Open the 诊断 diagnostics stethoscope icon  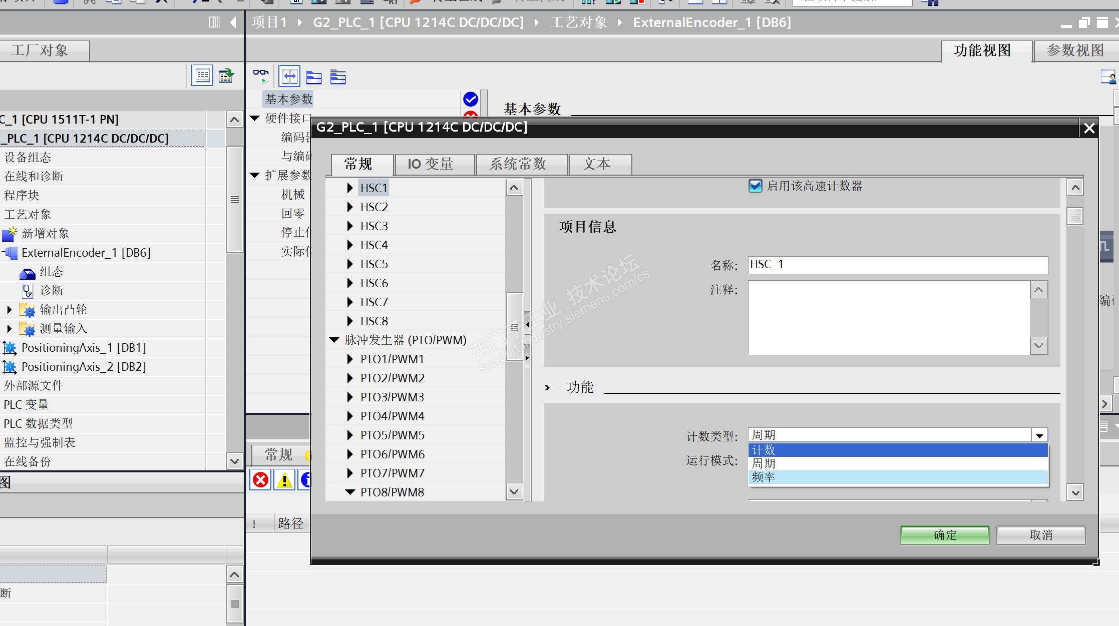click(x=27, y=291)
